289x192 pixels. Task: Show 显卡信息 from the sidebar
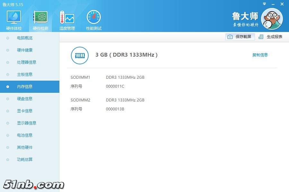(x=25, y=111)
